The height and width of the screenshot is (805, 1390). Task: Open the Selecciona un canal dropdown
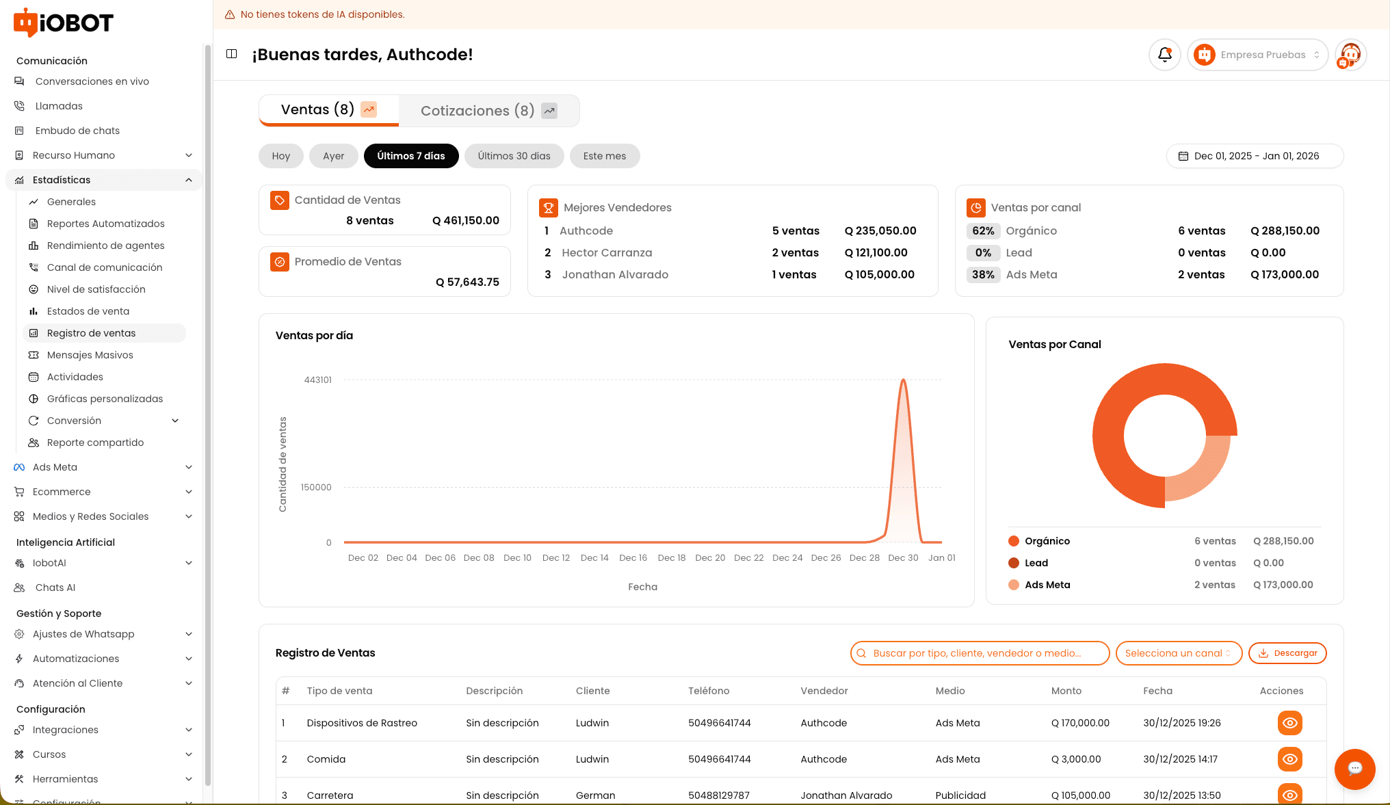(1179, 653)
